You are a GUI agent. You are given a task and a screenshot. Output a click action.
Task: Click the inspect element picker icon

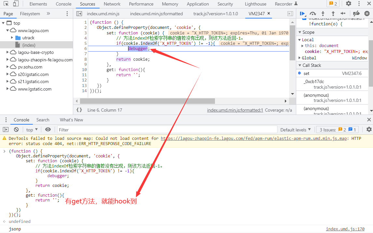tap(6, 4)
